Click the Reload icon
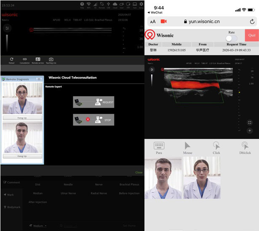Viewport: 259px width, 231px height. [11, 60]
